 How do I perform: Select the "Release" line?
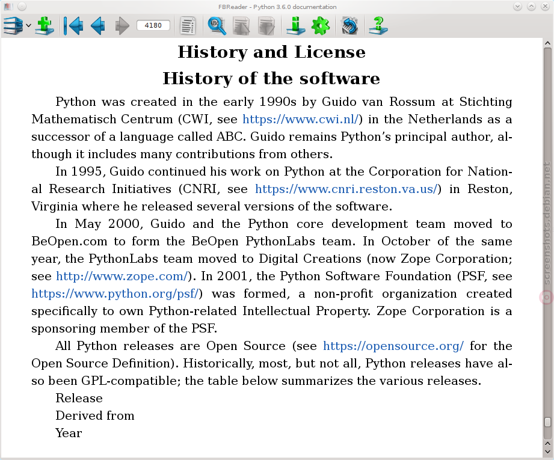pyautogui.click(x=79, y=398)
